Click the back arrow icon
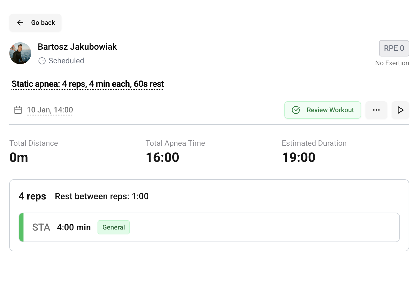 tap(20, 23)
